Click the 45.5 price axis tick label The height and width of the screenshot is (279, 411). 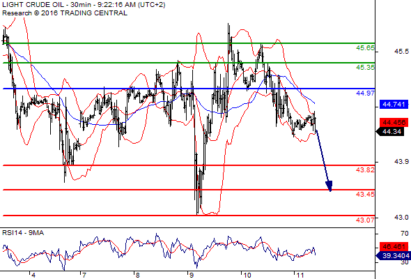(401, 52)
